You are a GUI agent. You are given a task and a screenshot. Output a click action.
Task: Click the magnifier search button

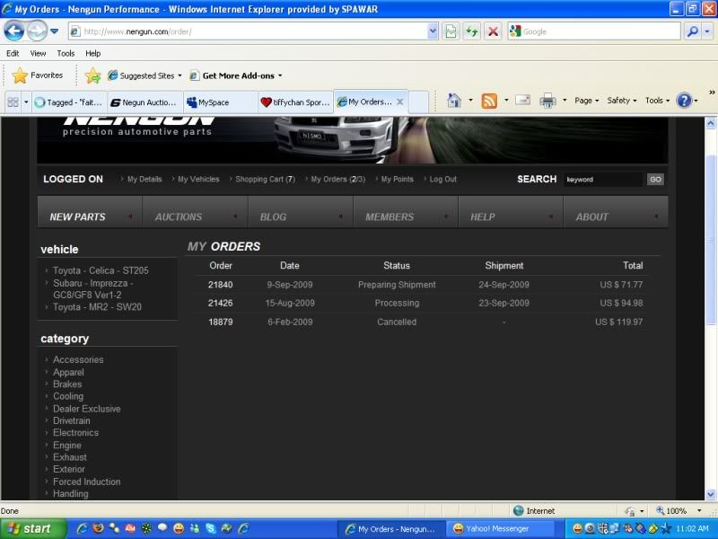click(692, 31)
